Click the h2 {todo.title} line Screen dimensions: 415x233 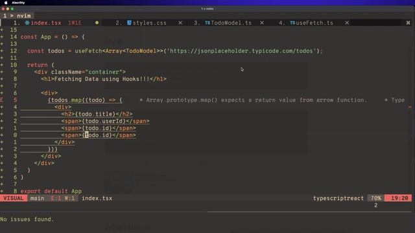click(x=97, y=114)
